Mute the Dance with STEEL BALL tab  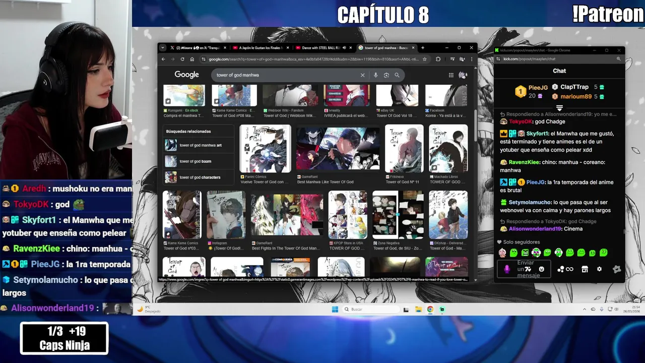pyautogui.click(x=344, y=48)
